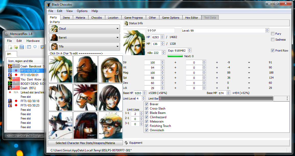The width and height of the screenshot is (295, 156).
Task: Select the FF7/-03/00:01 save row in MemcardRex
Action: [x=26, y=75]
